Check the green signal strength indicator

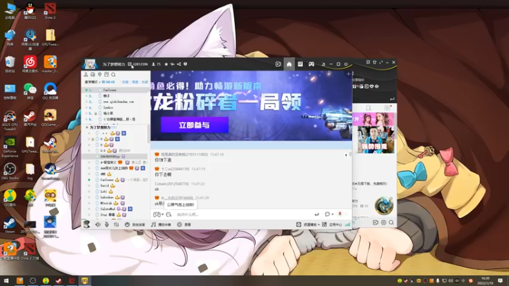pos(347,224)
